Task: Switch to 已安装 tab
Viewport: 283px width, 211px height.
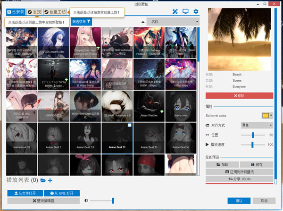Action: 16,12
